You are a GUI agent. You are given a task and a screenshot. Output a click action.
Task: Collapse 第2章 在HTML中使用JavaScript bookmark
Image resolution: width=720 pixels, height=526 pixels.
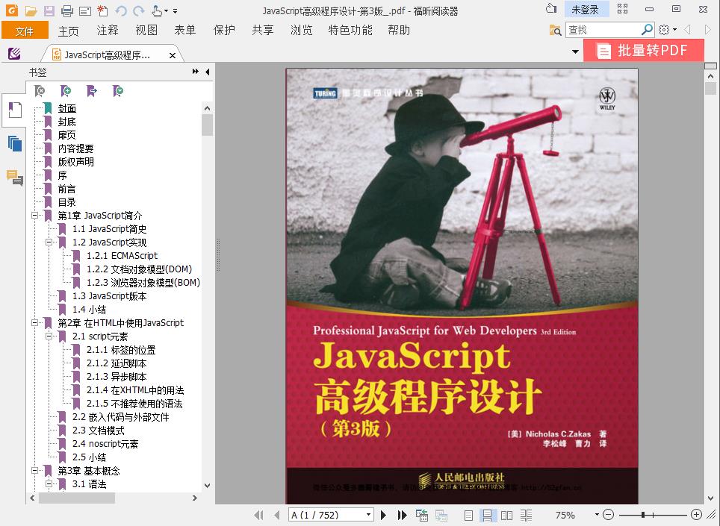click(34, 323)
